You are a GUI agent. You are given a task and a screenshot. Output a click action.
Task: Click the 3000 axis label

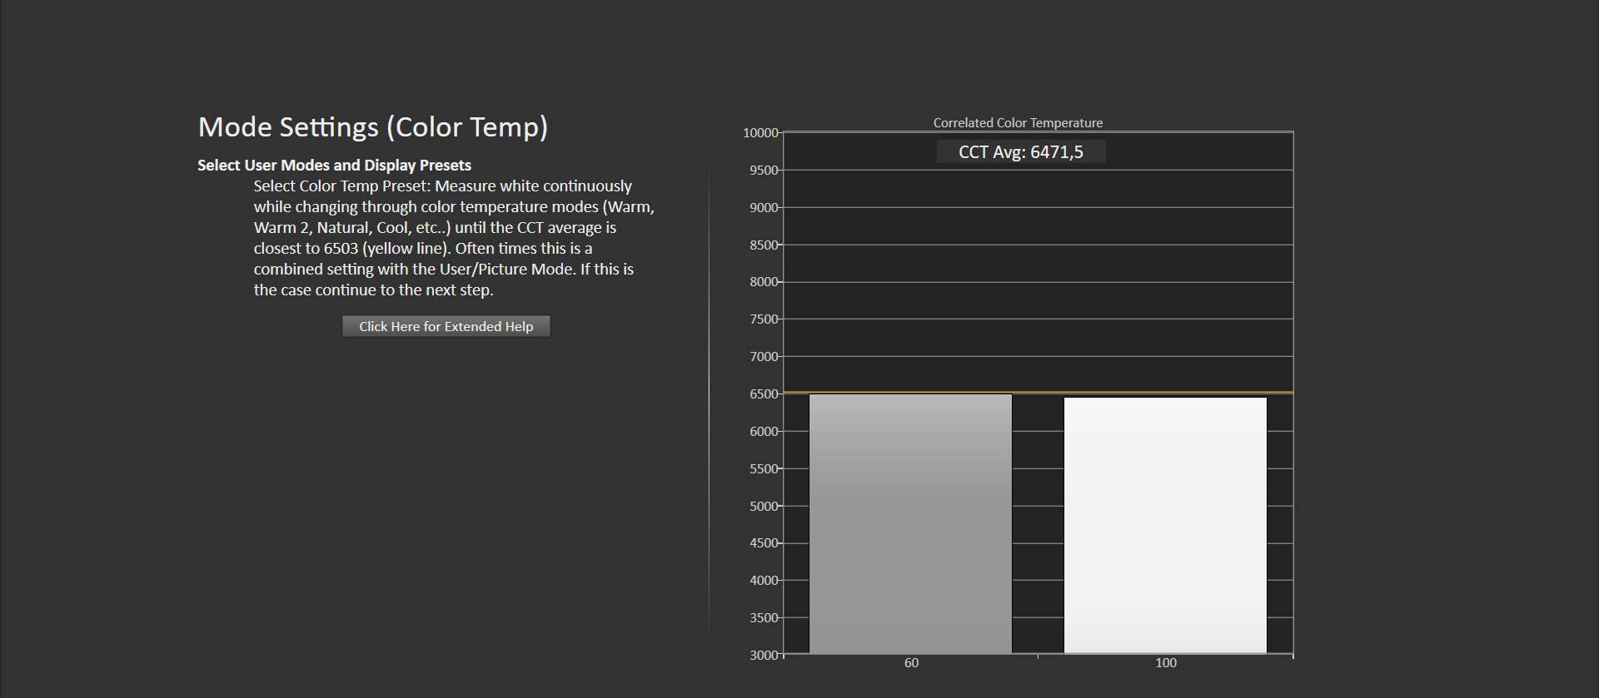click(764, 655)
